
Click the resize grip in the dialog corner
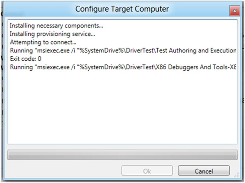[x=237, y=176]
